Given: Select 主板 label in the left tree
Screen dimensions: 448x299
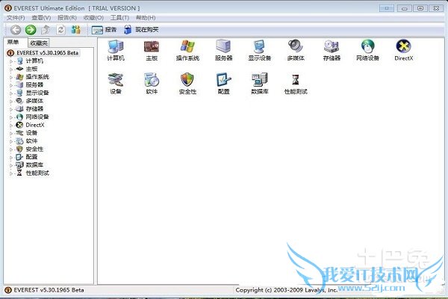Looking at the screenshot, I should pyautogui.click(x=31, y=69).
